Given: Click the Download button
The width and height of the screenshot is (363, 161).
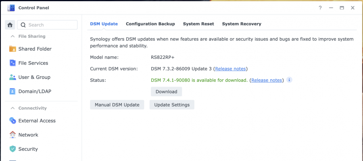Looking at the screenshot, I should (x=167, y=92).
